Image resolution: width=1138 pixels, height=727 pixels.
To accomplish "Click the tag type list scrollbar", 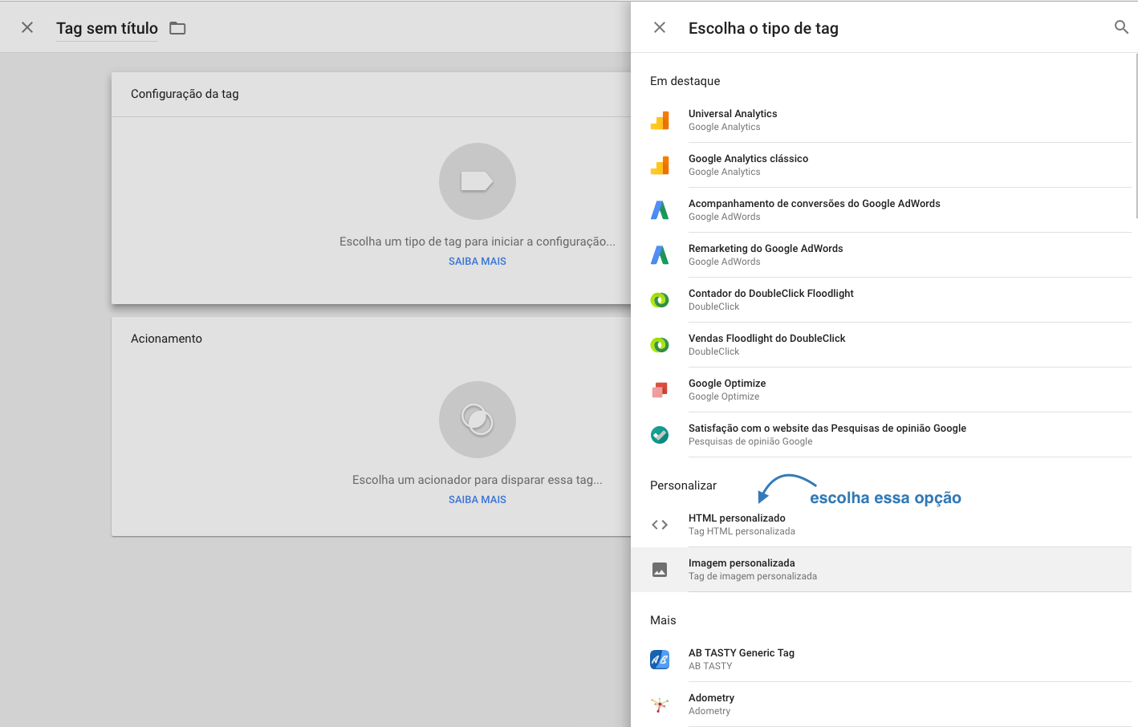I will pos(1136,136).
